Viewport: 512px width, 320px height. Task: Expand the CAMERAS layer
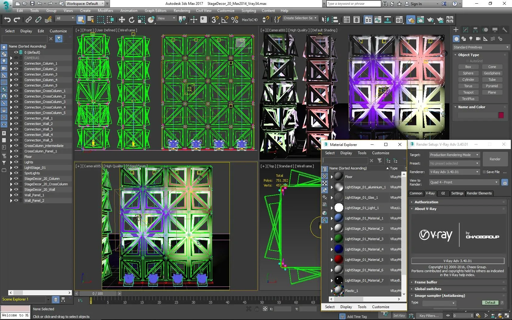pyautogui.click(x=11, y=58)
